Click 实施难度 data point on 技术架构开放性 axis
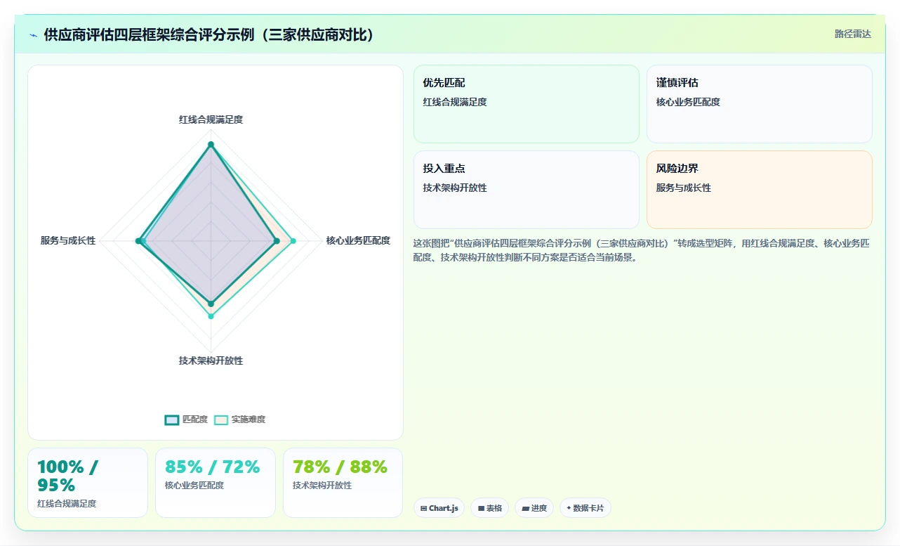The width and height of the screenshot is (900, 546). [x=211, y=317]
